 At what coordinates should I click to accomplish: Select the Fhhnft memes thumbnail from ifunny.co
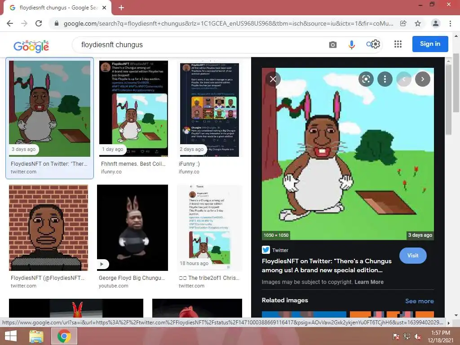coord(133,108)
